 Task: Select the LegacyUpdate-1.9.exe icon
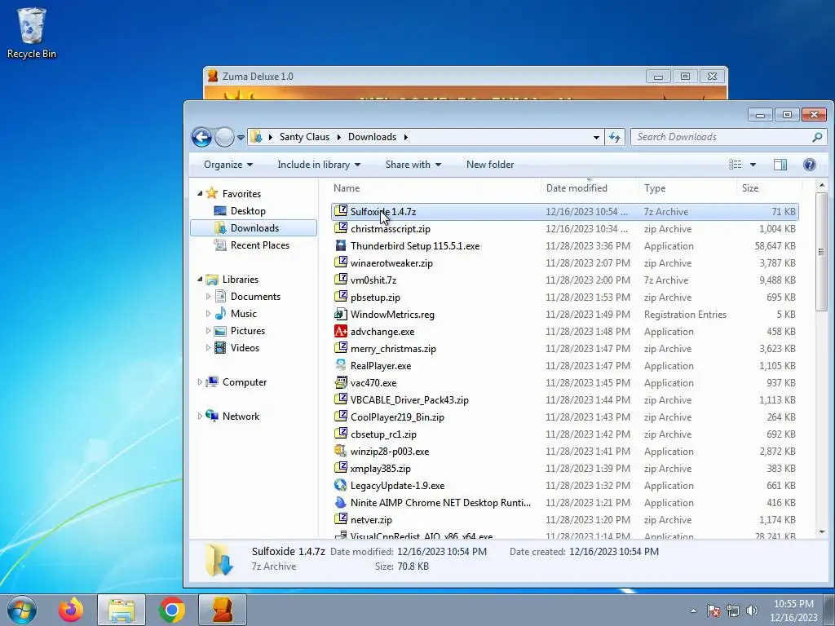coord(340,486)
